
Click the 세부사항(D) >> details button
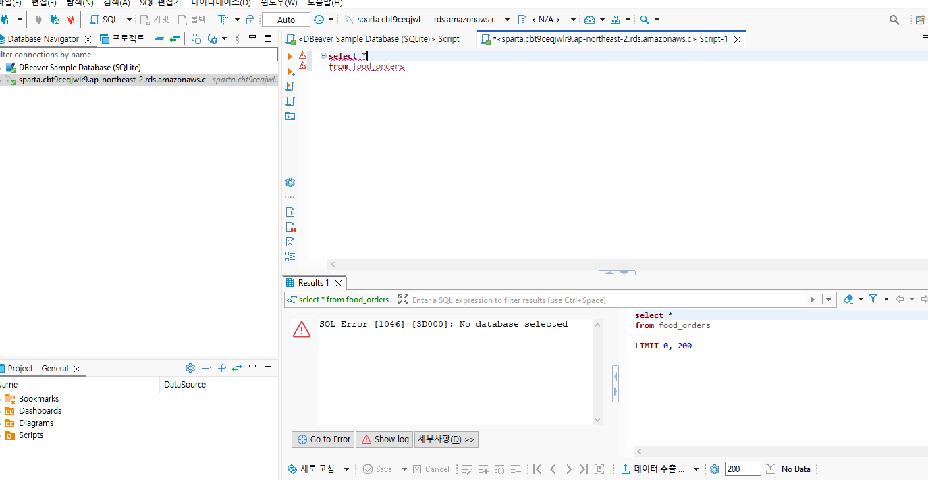click(x=446, y=439)
